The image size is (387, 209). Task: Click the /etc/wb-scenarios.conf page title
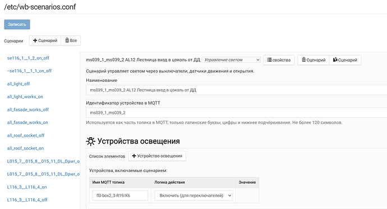click(40, 7)
